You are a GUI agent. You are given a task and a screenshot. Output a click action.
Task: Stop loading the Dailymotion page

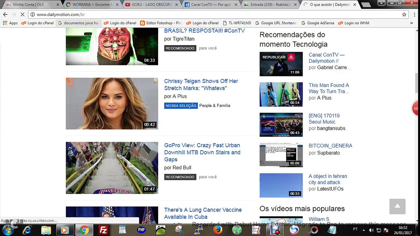point(22,14)
